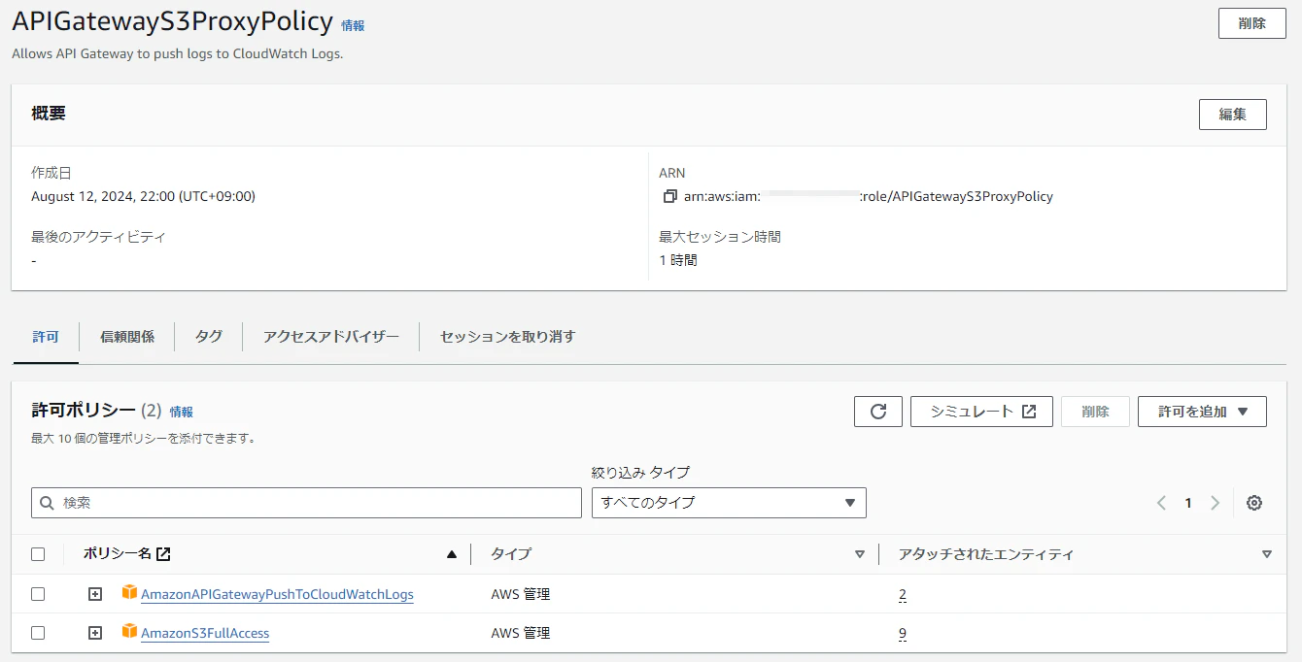Toggle the select-all policies checkbox
Image resolution: width=1302 pixels, height=662 pixels.
pos(38,554)
